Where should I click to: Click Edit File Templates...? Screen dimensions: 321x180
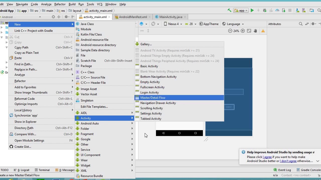point(105,107)
